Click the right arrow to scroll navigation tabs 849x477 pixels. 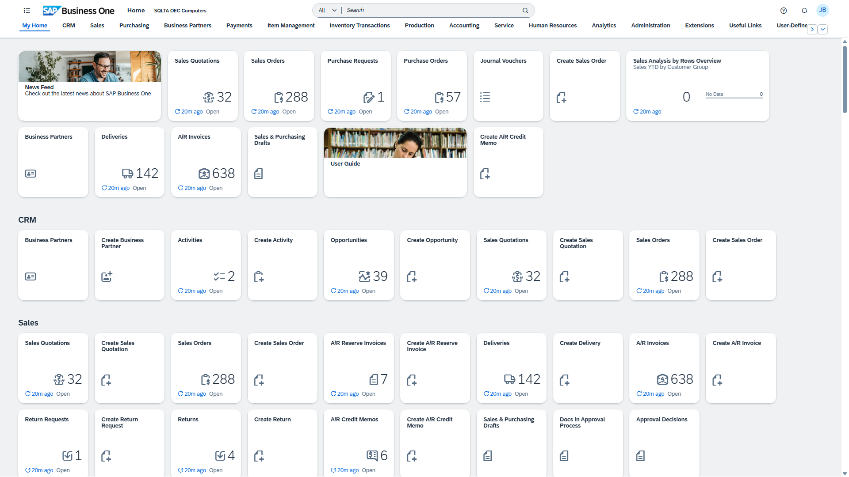[x=812, y=29]
